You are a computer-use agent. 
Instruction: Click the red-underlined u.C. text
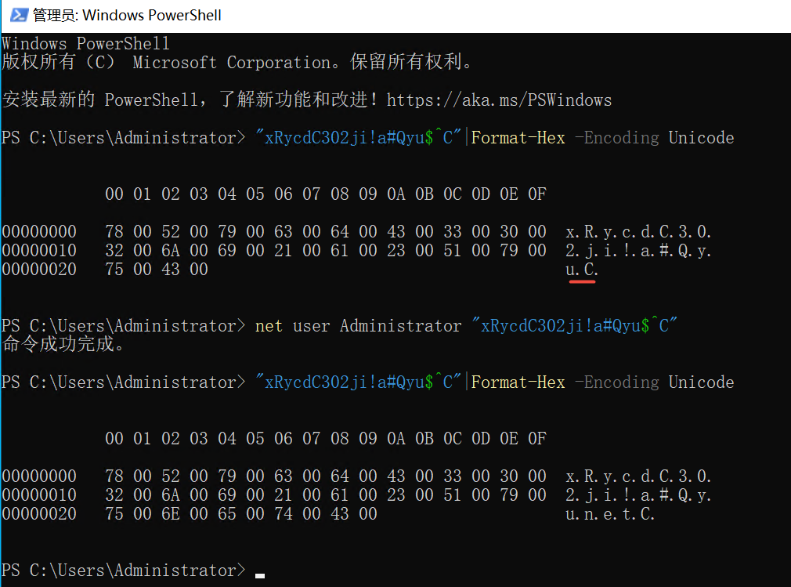click(582, 270)
